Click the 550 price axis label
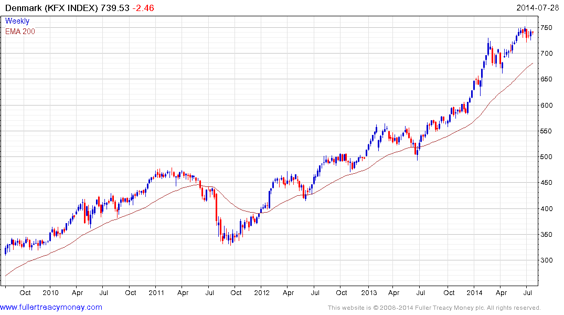 546,131
